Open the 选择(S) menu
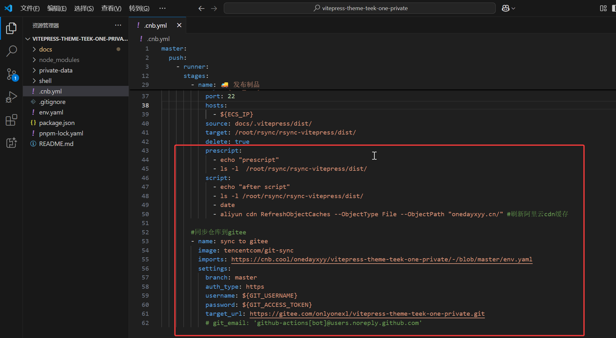Image resolution: width=616 pixels, height=338 pixels. click(x=84, y=8)
